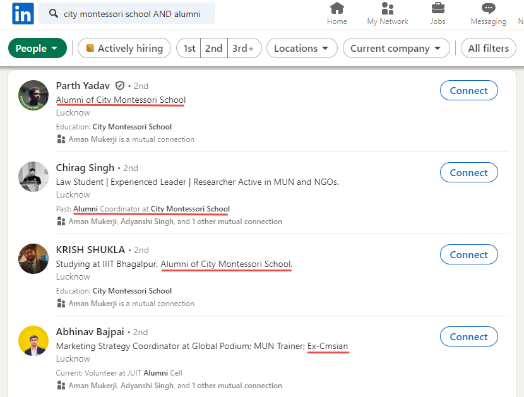Click mutual connections icon under Abhinav Bajpai
Viewport: 524px width, 397px height.
[61, 385]
